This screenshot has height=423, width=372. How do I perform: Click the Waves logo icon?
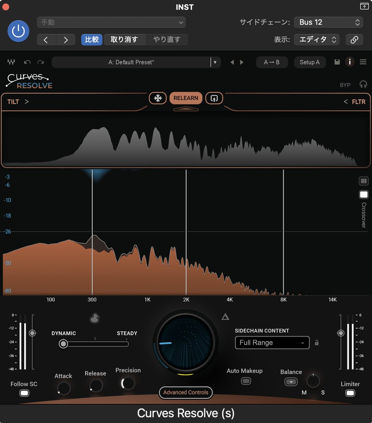coord(11,62)
